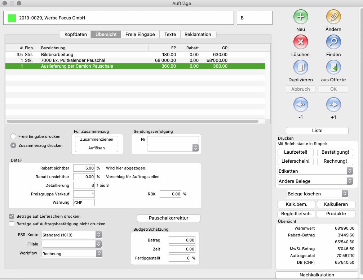Go to previous record with -1 arrow
363x280 pixels.
[301, 104]
